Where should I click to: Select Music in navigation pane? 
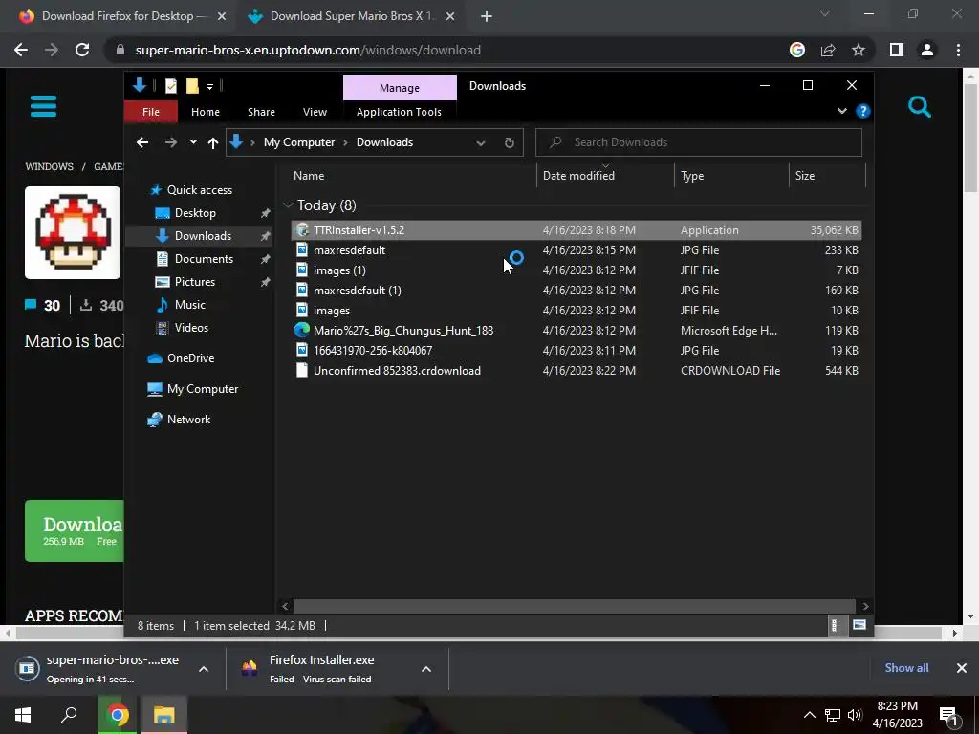[x=190, y=305]
